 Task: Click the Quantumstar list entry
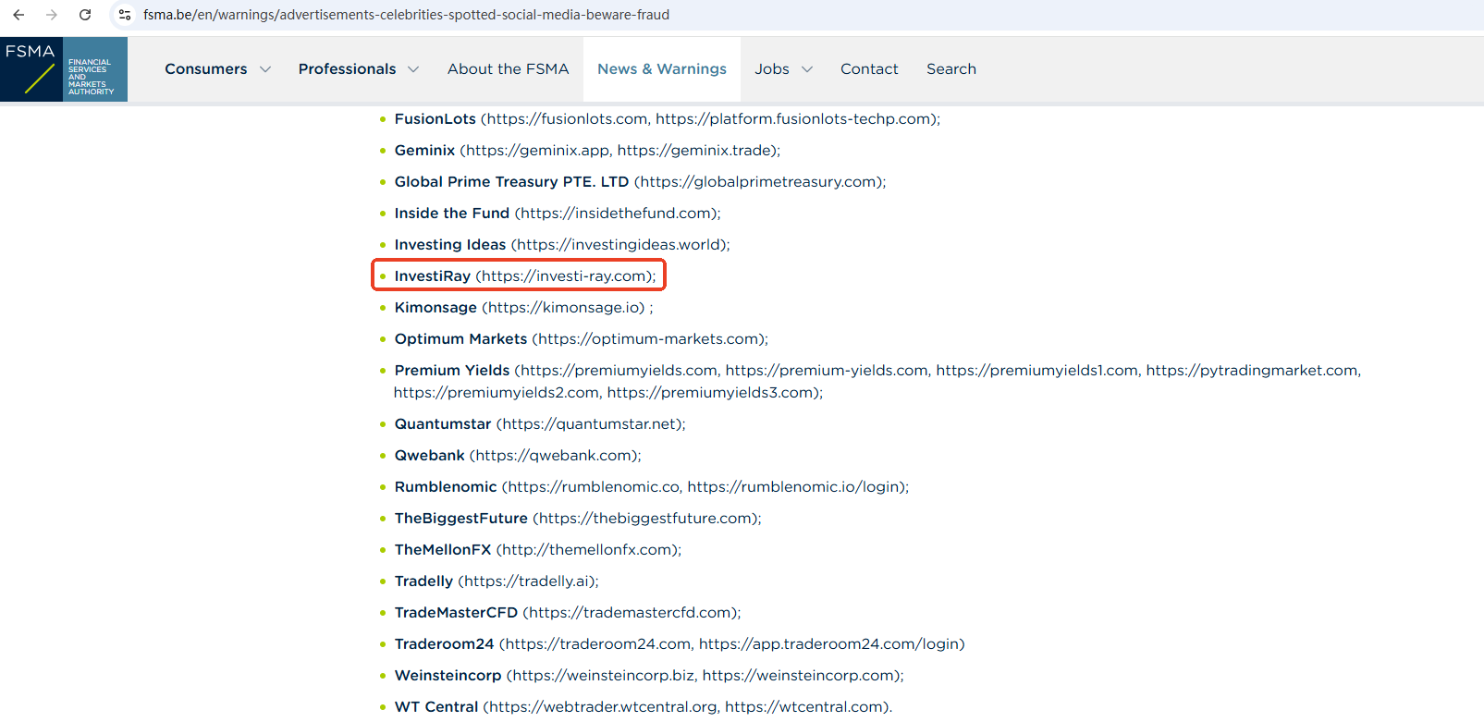tap(443, 424)
